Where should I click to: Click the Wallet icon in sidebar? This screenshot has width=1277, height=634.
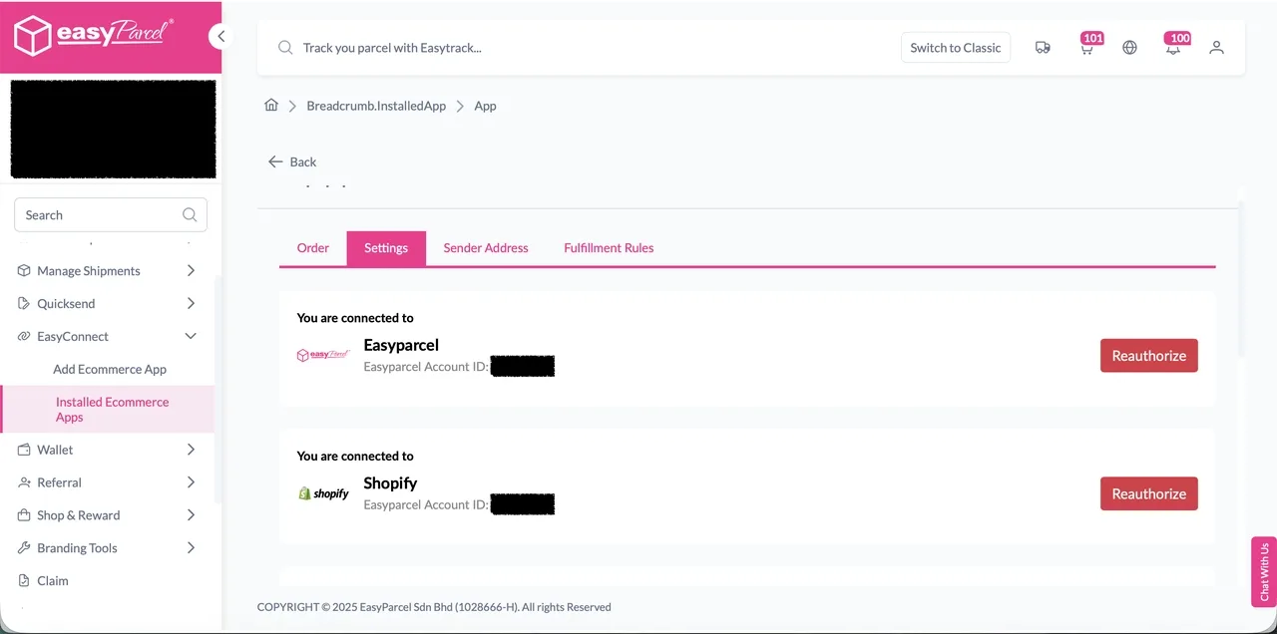[x=22, y=450]
